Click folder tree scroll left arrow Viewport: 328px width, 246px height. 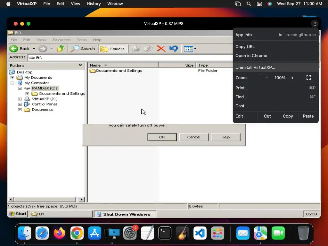tap(11, 199)
